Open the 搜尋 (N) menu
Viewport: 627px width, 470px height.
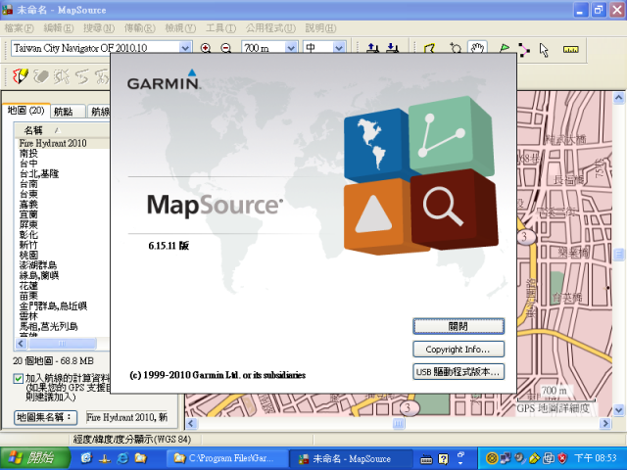(99, 28)
